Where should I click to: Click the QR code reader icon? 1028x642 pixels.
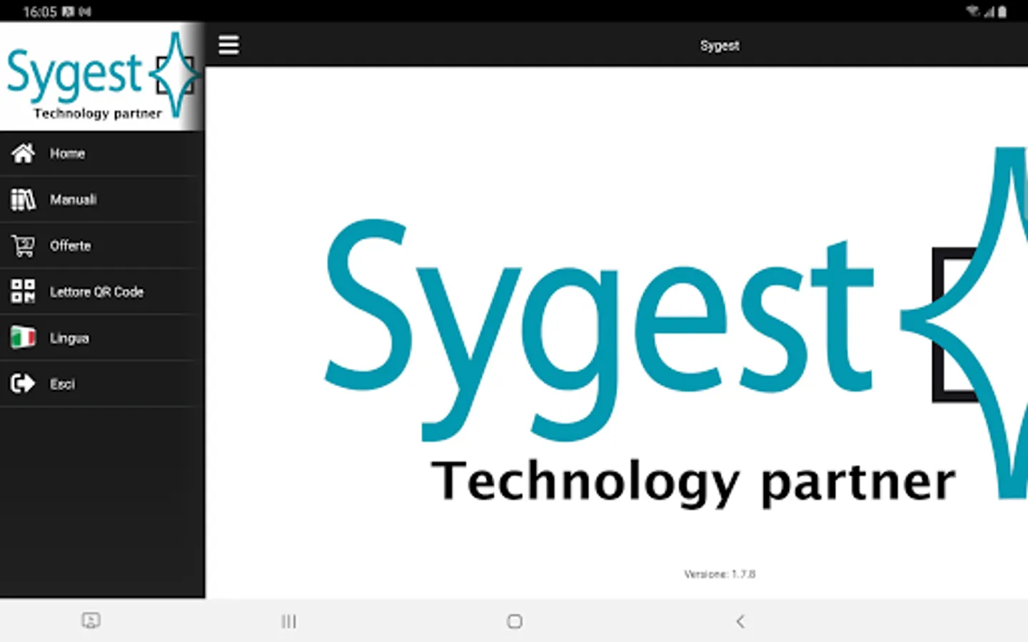pos(23,291)
